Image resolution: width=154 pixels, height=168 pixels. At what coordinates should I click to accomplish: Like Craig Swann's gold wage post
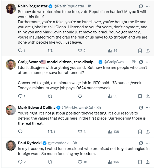80,96
